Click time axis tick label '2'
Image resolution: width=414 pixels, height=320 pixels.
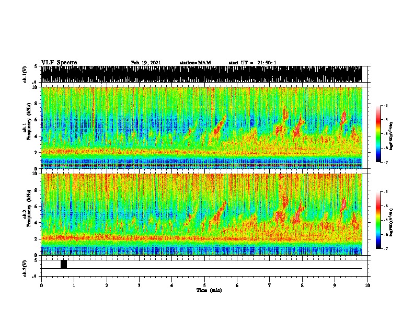(x=107, y=285)
